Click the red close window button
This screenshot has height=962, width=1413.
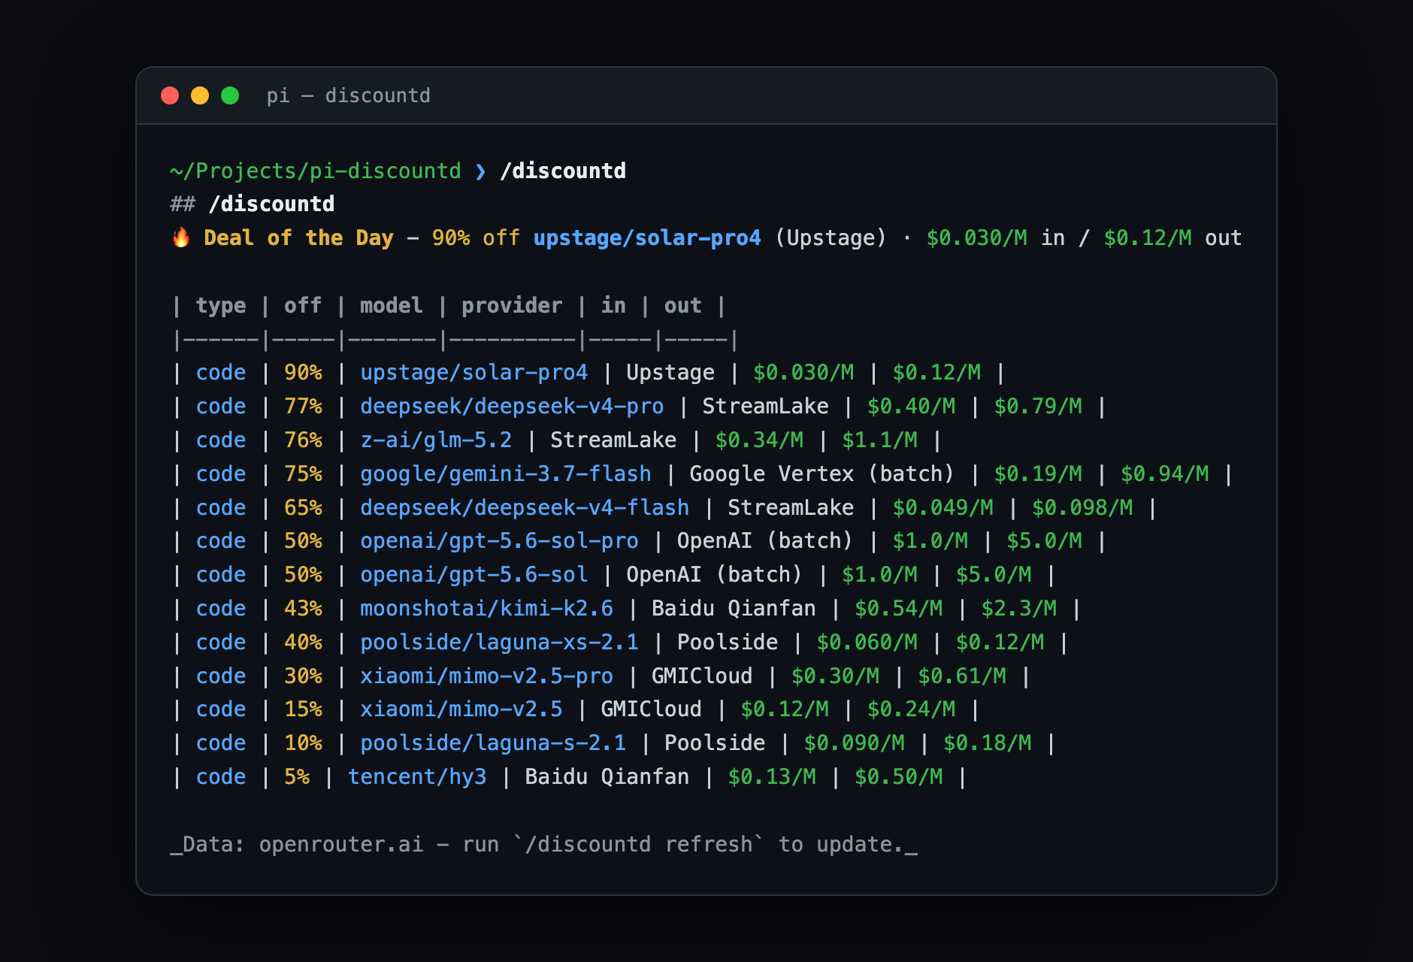170,95
